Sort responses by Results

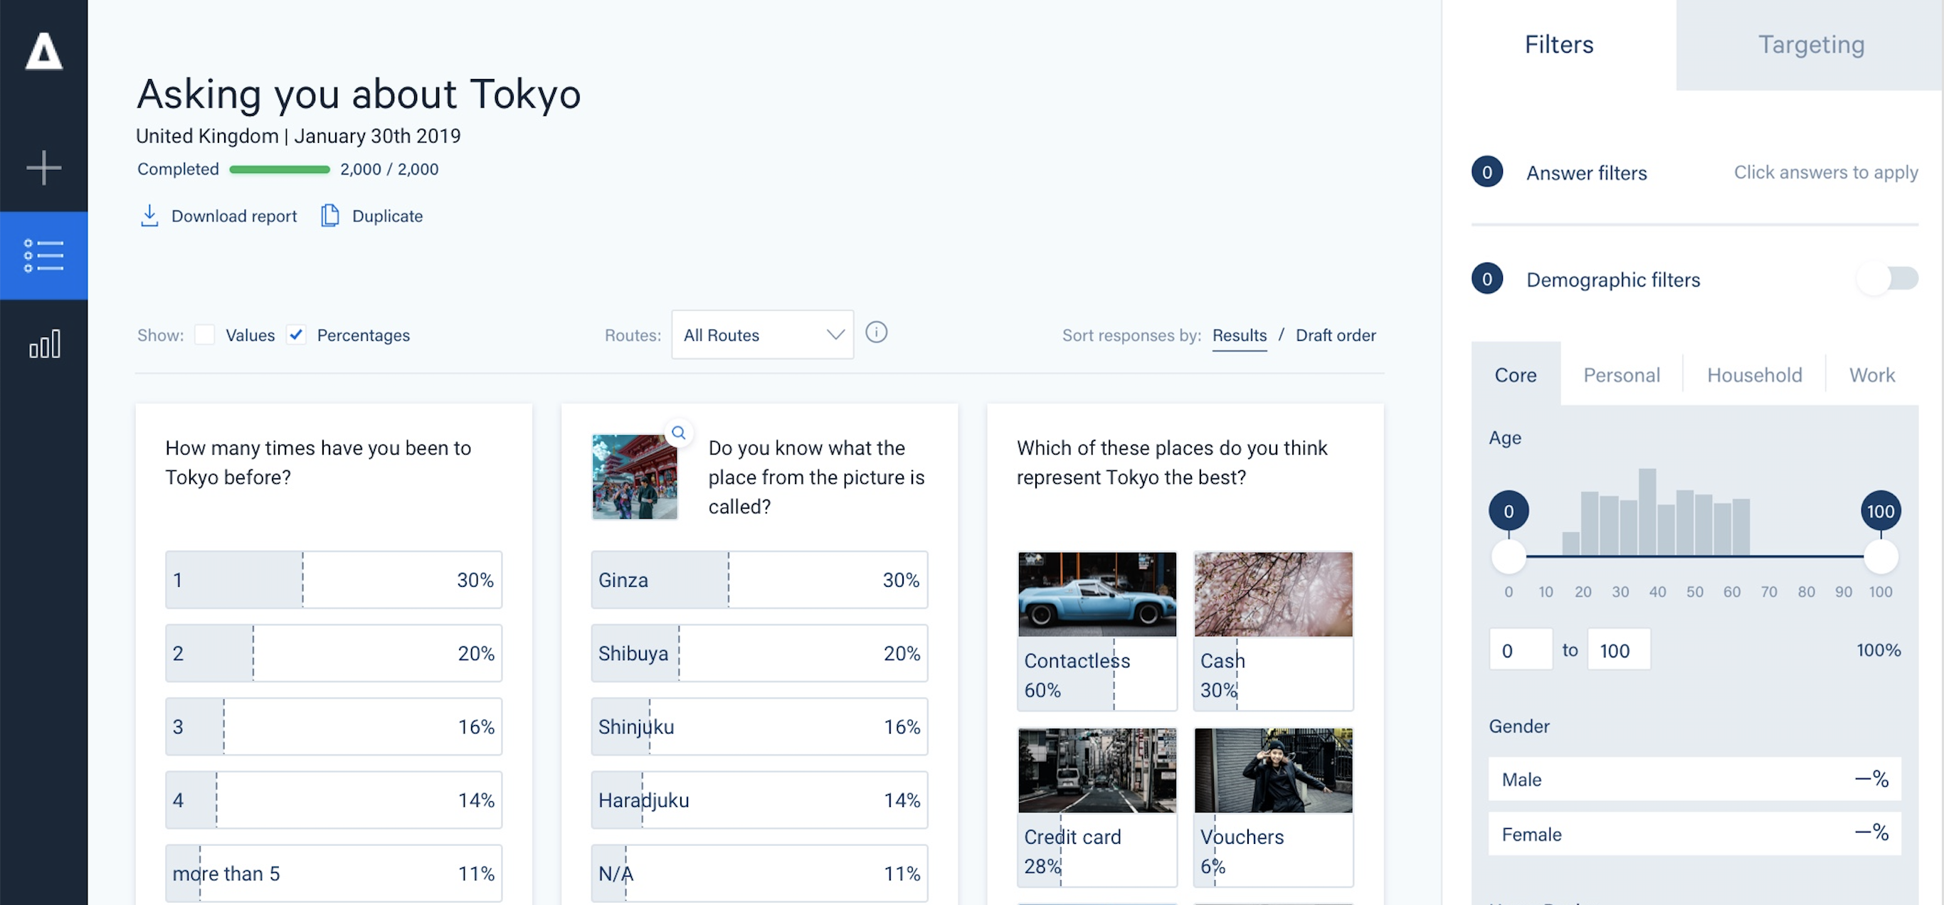pyautogui.click(x=1239, y=335)
